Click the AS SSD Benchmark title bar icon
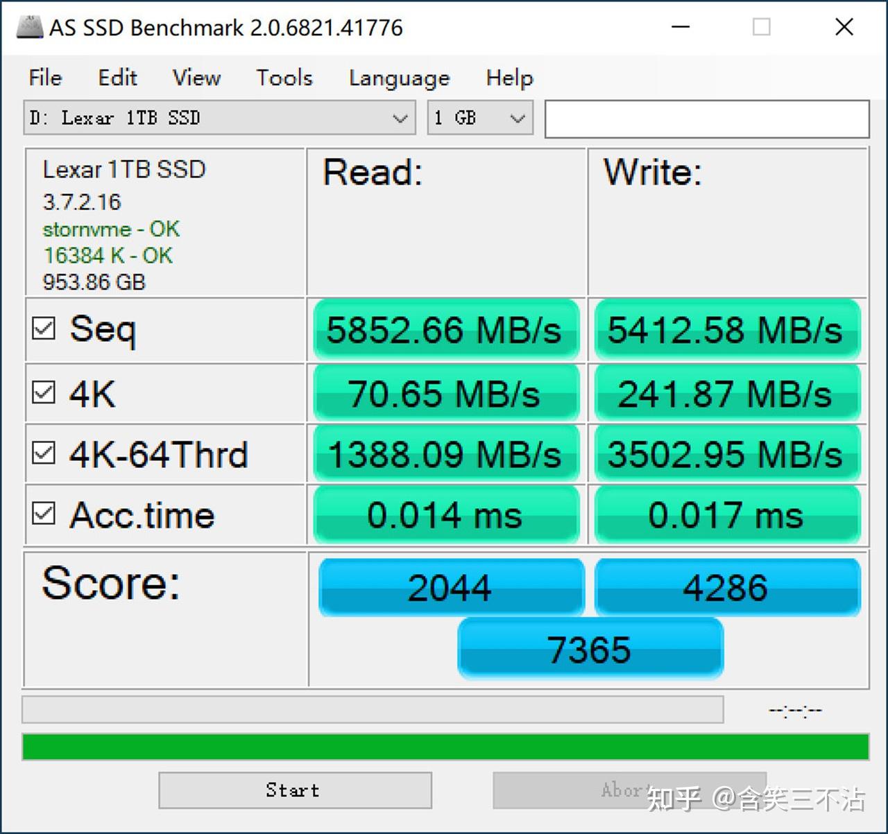Image resolution: width=888 pixels, height=834 pixels. tap(29, 26)
